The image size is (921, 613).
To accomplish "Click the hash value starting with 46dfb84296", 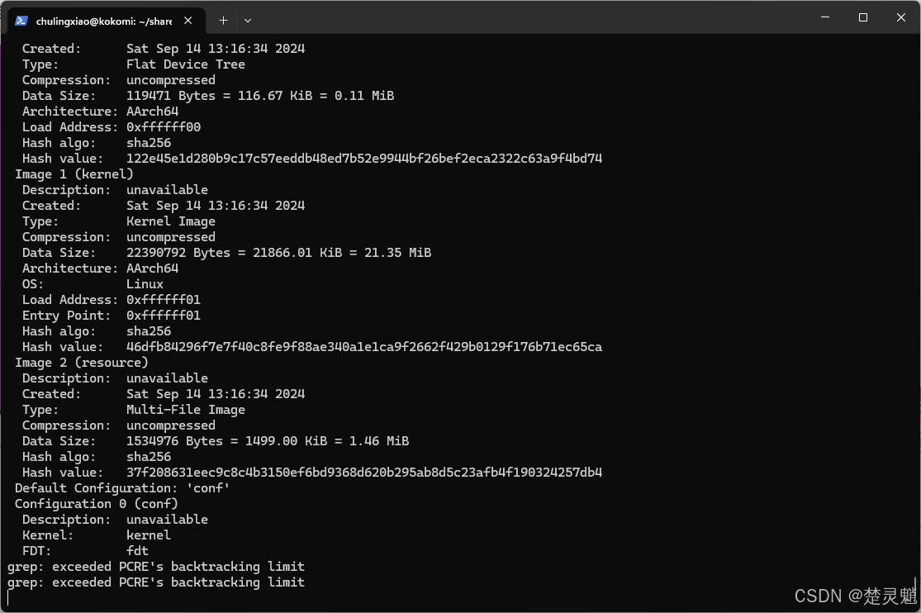I will (364, 347).
